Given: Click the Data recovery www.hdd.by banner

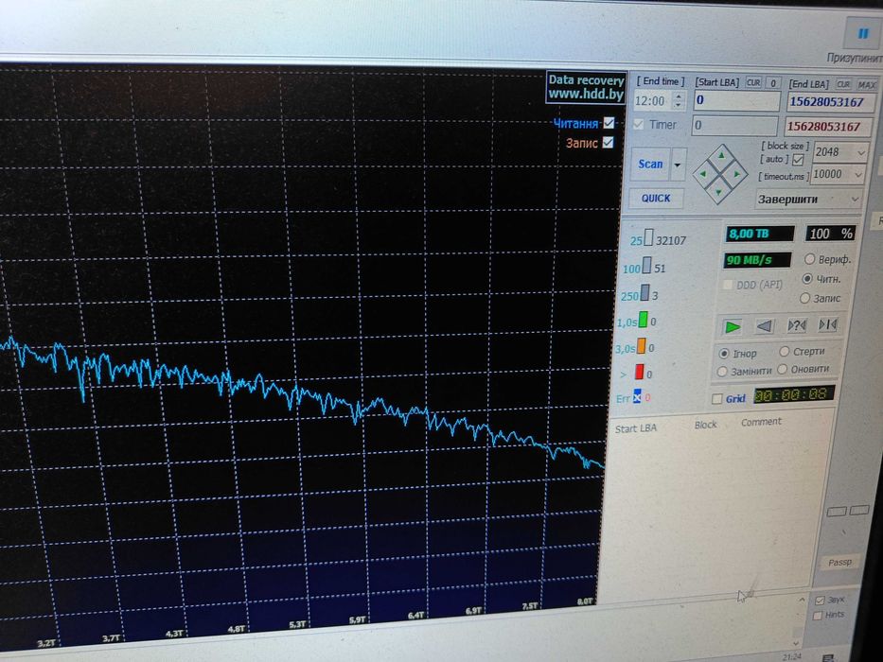Looking at the screenshot, I should point(586,87).
